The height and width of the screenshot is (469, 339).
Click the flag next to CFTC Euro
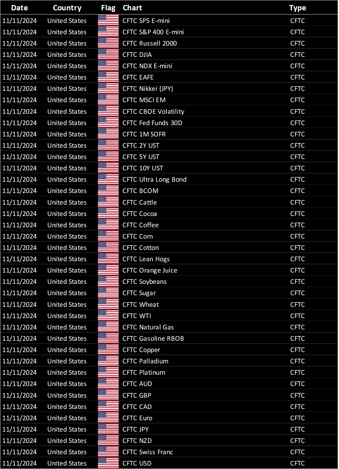(x=108, y=418)
